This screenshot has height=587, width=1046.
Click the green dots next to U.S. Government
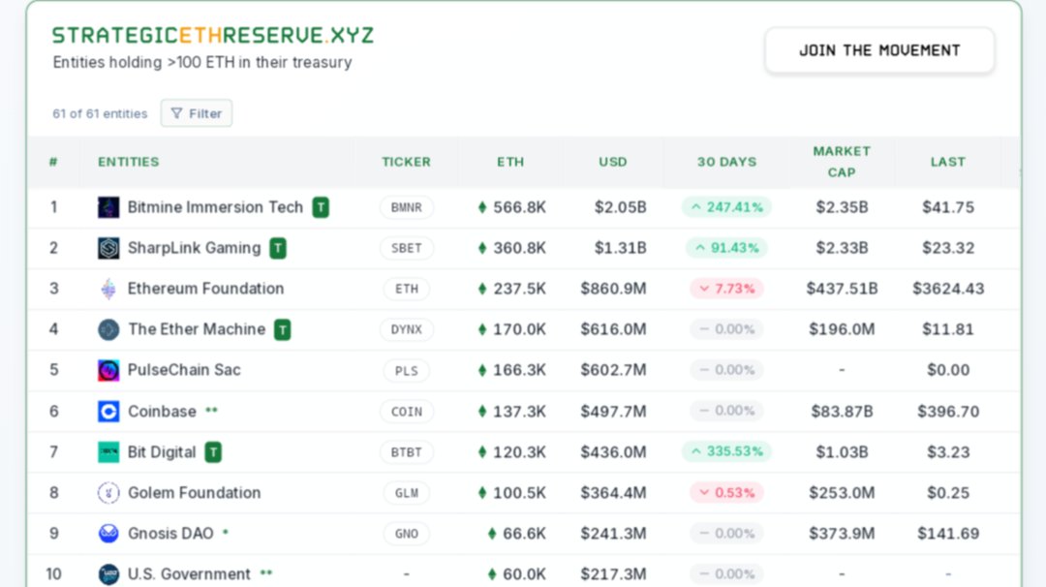tap(266, 573)
